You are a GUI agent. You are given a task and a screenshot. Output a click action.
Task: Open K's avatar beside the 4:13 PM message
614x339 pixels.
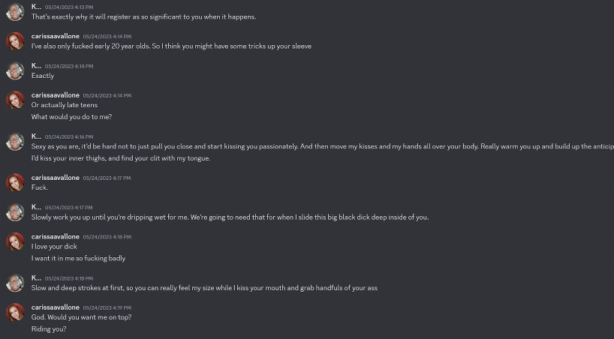[x=15, y=12]
